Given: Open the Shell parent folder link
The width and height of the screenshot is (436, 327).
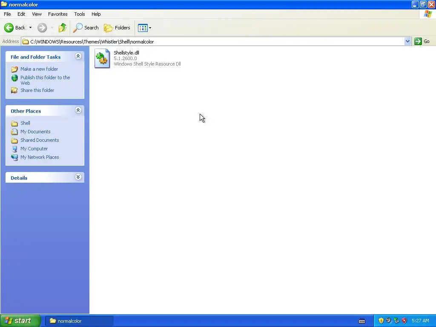Looking at the screenshot, I should coord(25,123).
